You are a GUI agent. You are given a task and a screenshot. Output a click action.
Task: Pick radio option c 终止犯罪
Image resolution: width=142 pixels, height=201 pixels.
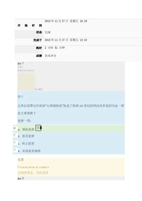pos(15,143)
